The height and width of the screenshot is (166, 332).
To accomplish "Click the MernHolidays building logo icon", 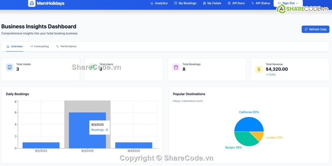I will coord(32,3).
